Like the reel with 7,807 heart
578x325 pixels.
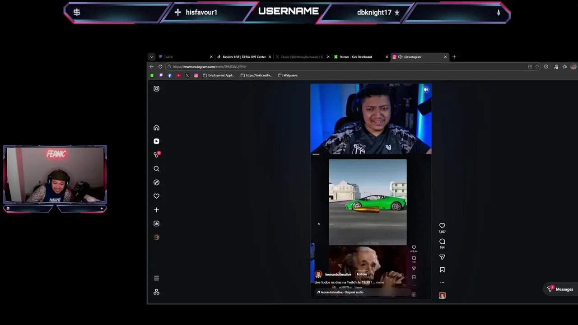442,226
